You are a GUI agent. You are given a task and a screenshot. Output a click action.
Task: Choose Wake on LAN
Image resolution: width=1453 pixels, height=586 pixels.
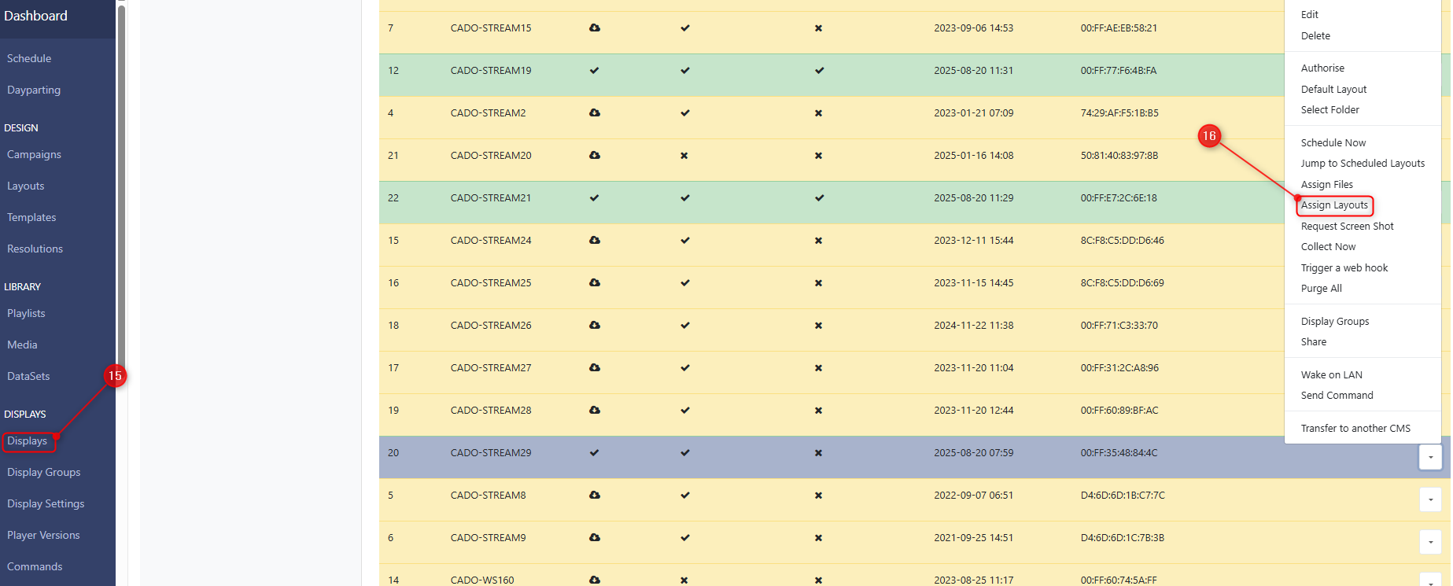pos(1331,375)
